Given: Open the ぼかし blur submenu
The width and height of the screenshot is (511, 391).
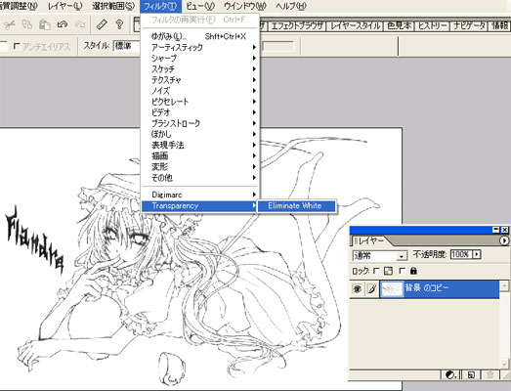Looking at the screenshot, I should (x=199, y=134).
